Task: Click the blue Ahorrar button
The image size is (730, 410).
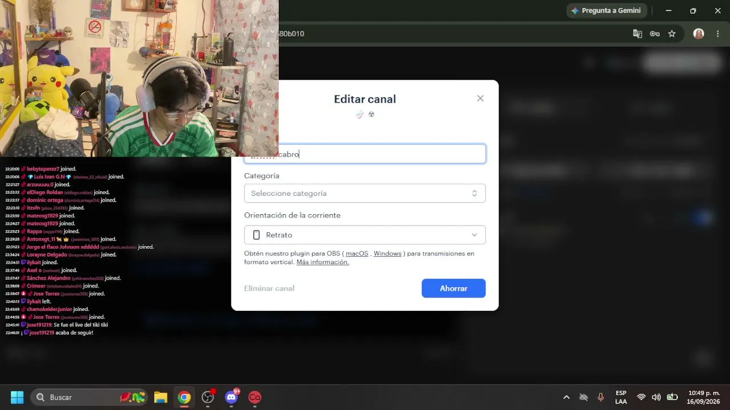Action: pos(453,288)
